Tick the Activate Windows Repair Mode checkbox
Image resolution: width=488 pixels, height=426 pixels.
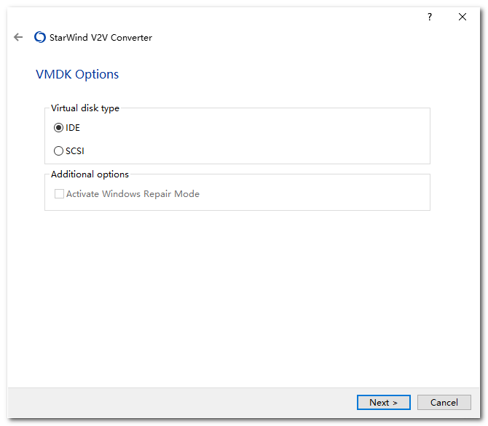pyautogui.click(x=60, y=194)
